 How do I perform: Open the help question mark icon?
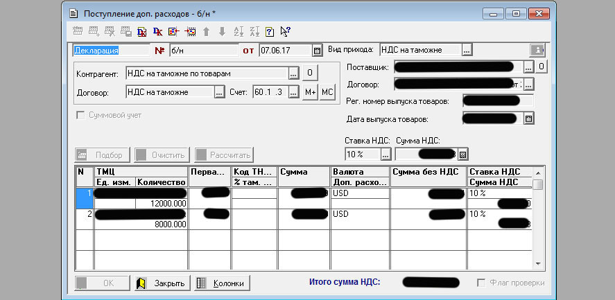[x=270, y=31]
